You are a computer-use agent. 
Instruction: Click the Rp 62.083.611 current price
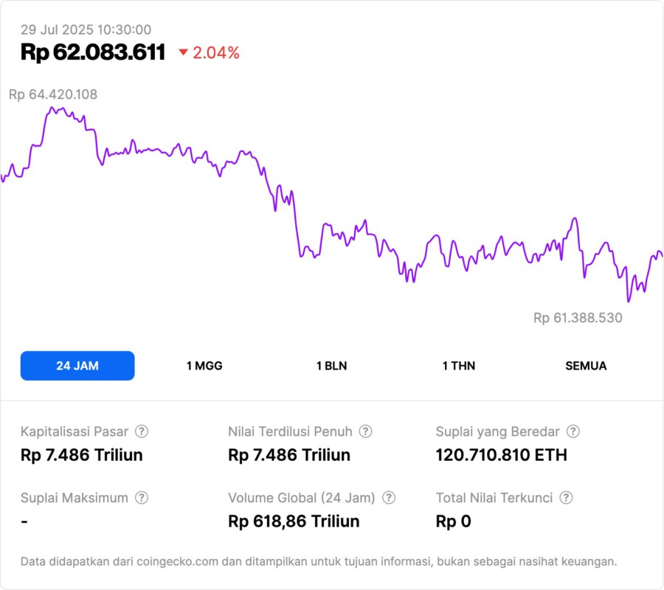(93, 52)
